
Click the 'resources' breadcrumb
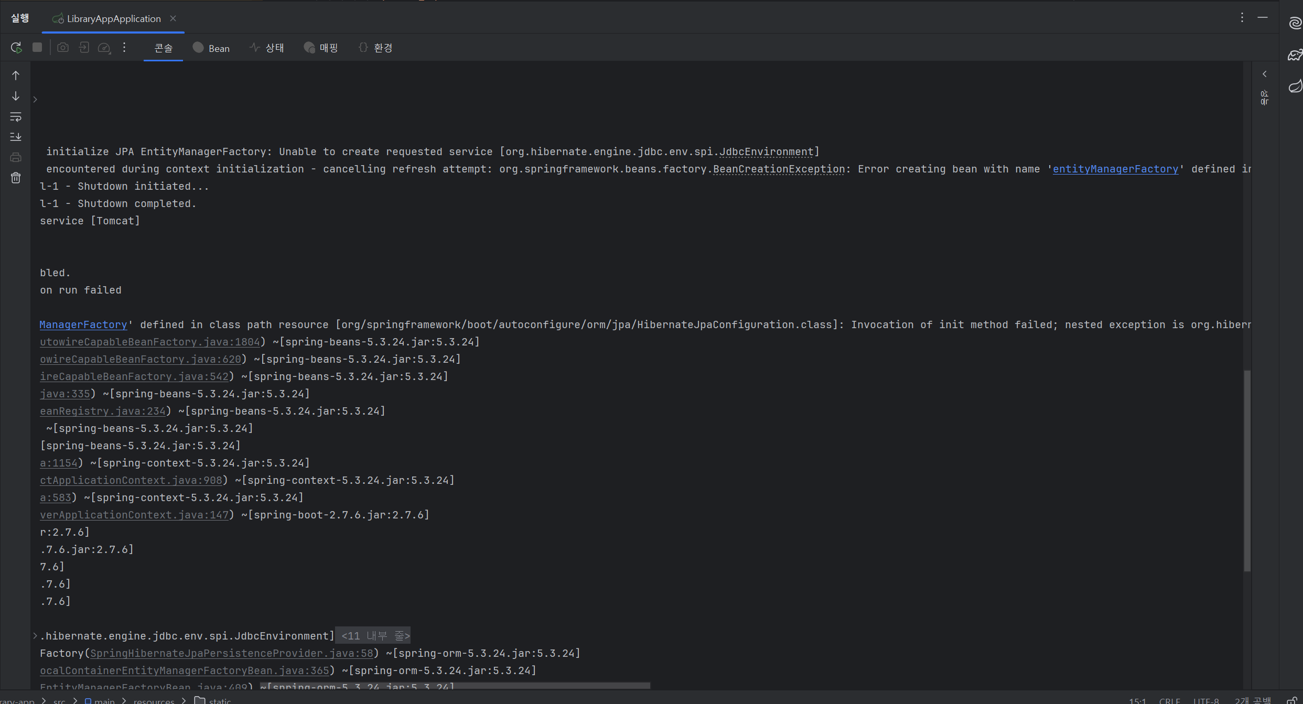(154, 700)
